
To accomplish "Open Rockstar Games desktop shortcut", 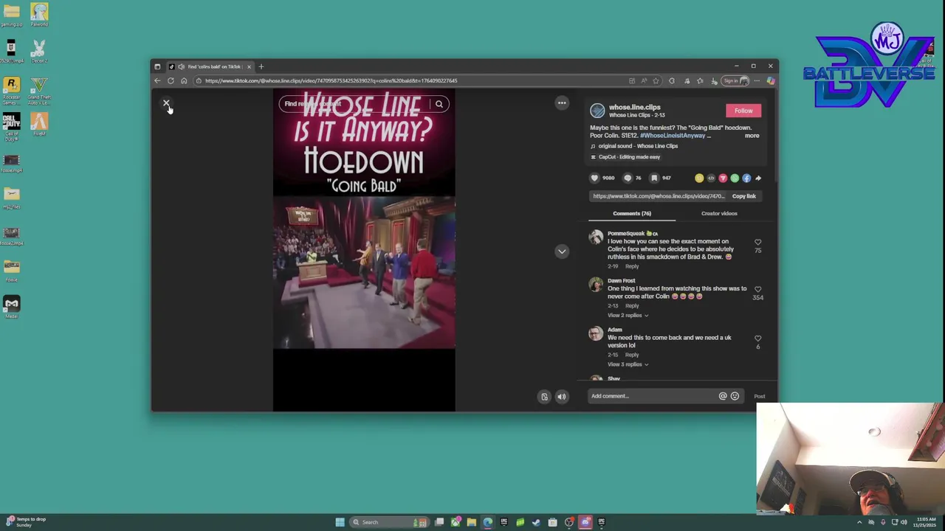I will click(11, 91).
